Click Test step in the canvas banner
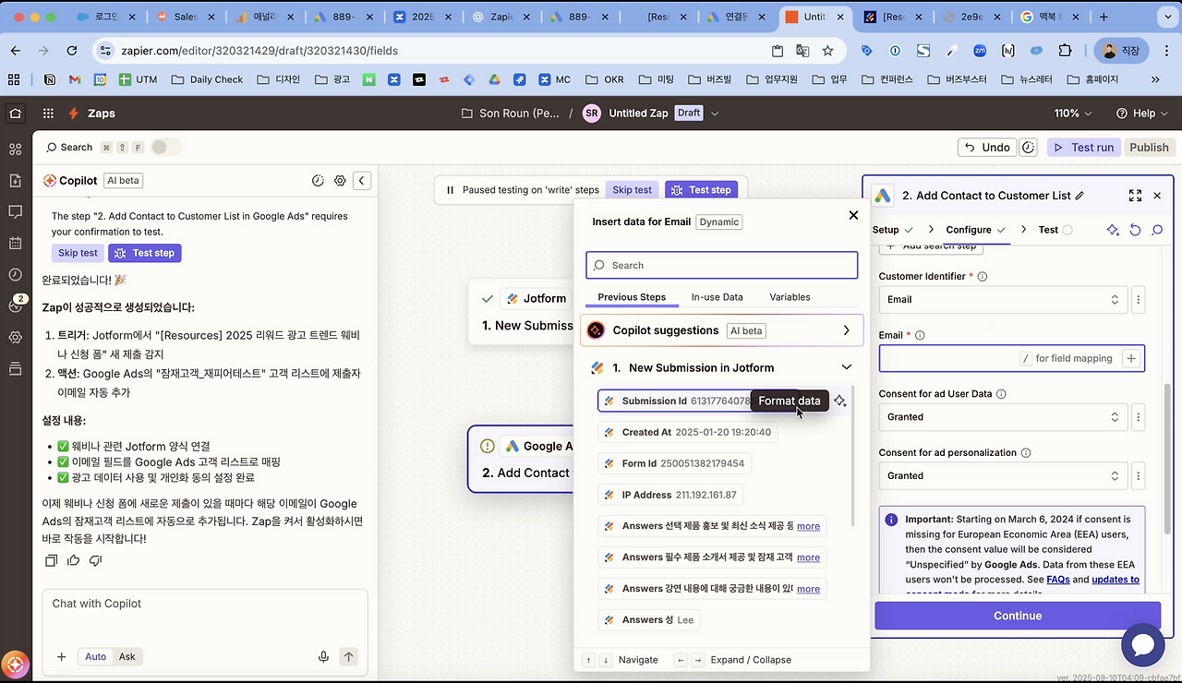1182x683 pixels. (702, 190)
